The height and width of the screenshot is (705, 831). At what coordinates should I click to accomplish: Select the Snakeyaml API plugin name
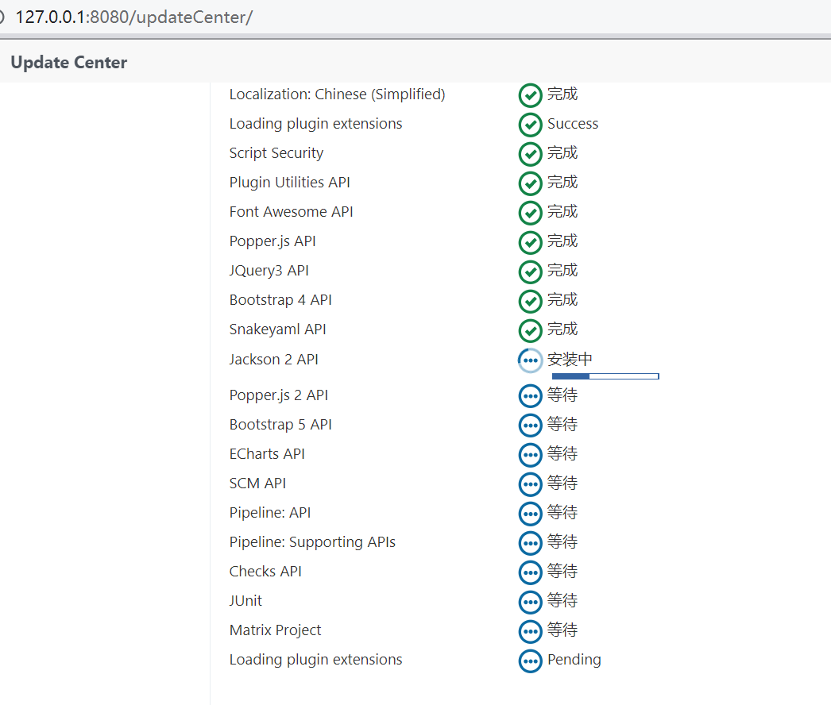(x=277, y=329)
